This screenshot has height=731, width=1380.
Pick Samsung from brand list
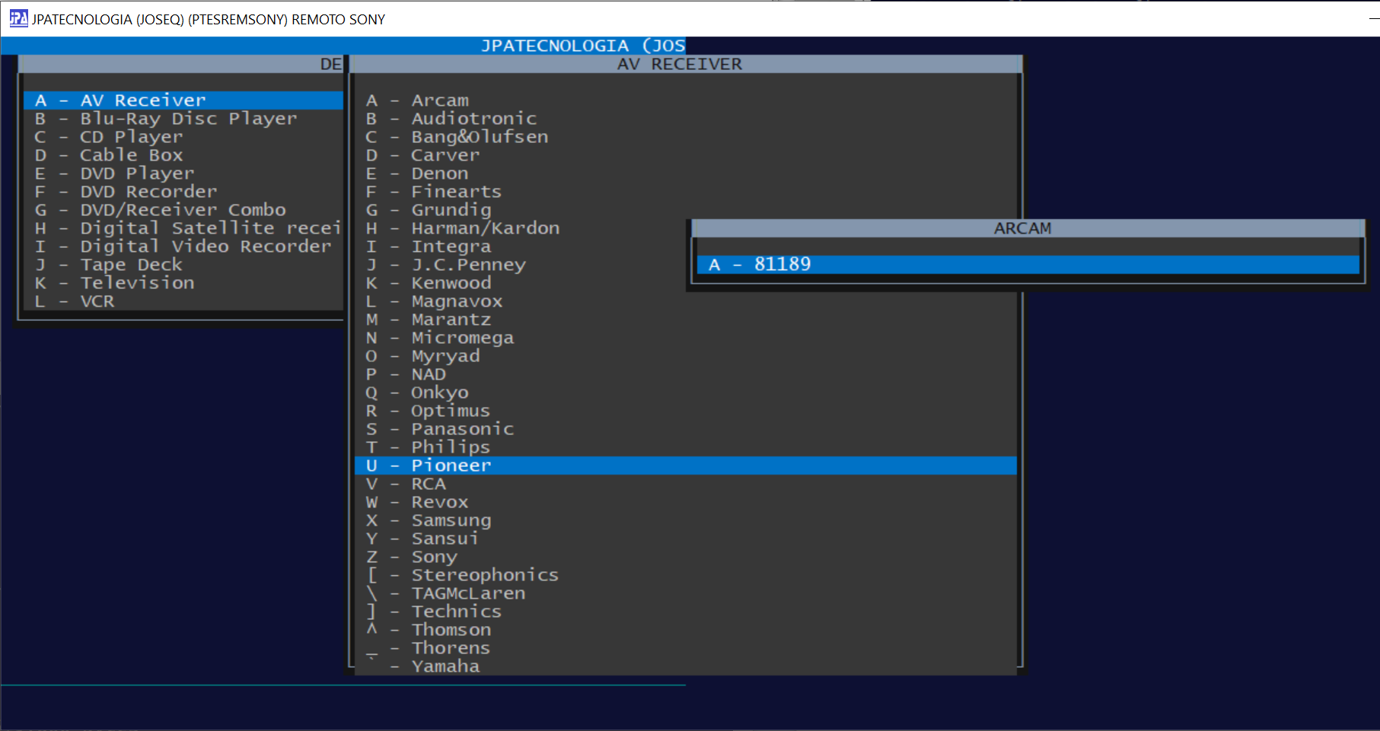point(686,520)
